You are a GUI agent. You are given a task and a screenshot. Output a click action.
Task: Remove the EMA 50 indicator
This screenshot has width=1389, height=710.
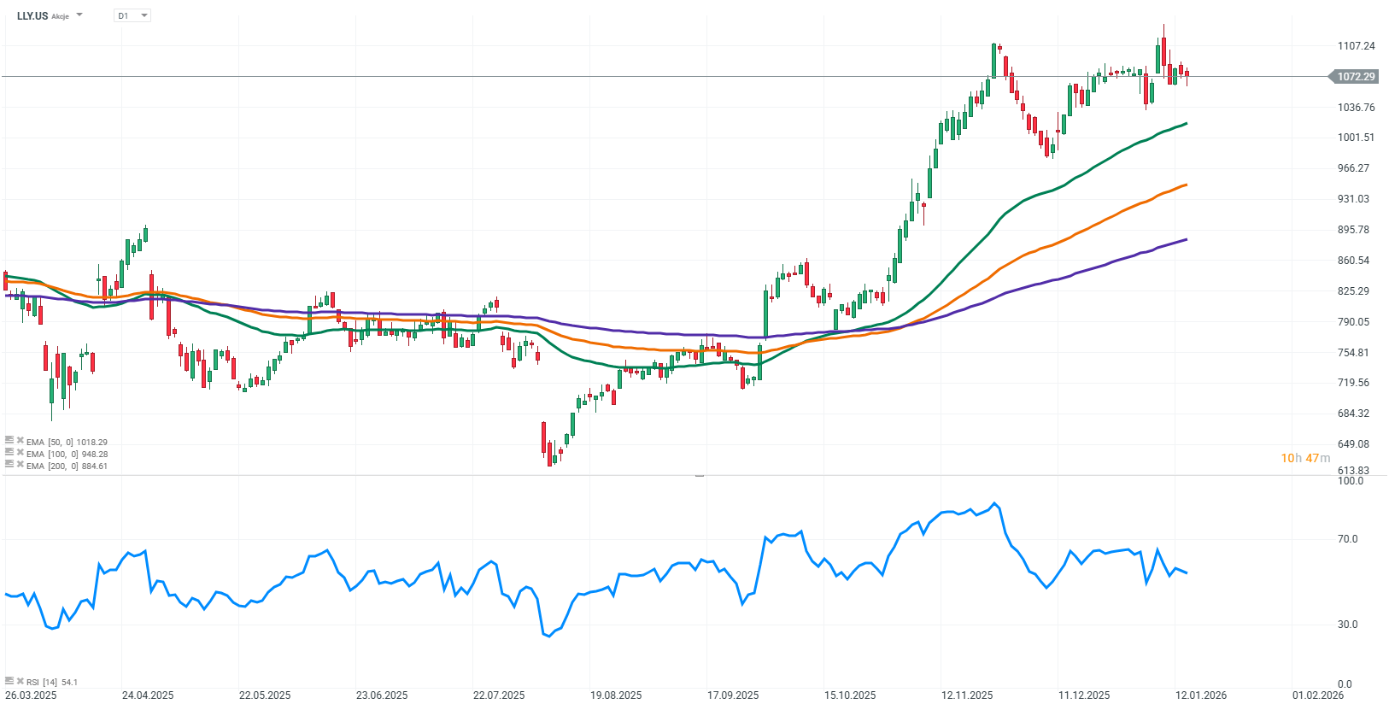20,440
